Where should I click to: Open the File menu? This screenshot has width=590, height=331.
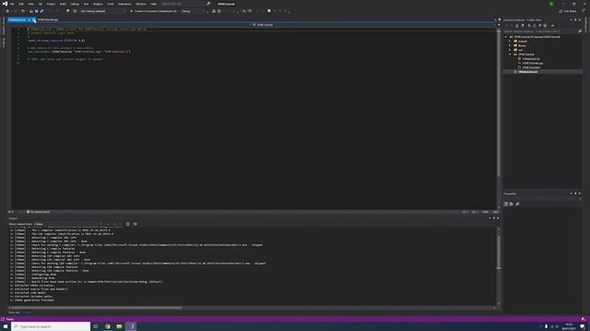(x=12, y=4)
